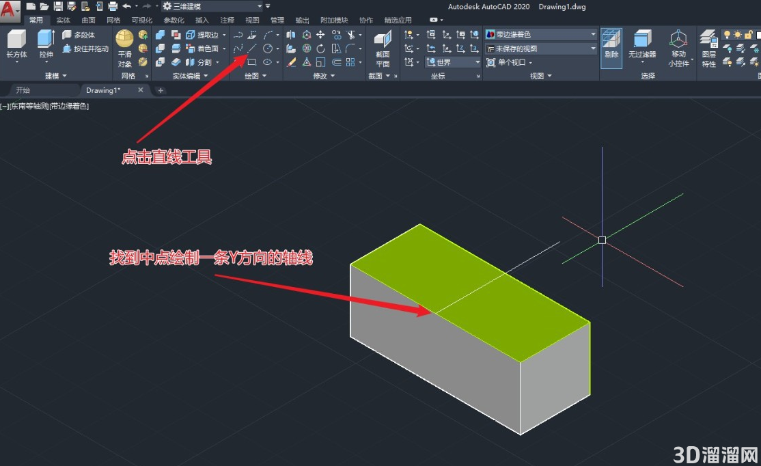This screenshot has width=761, height=466.
Task: Open 图层特性 layer properties
Action: [708, 48]
